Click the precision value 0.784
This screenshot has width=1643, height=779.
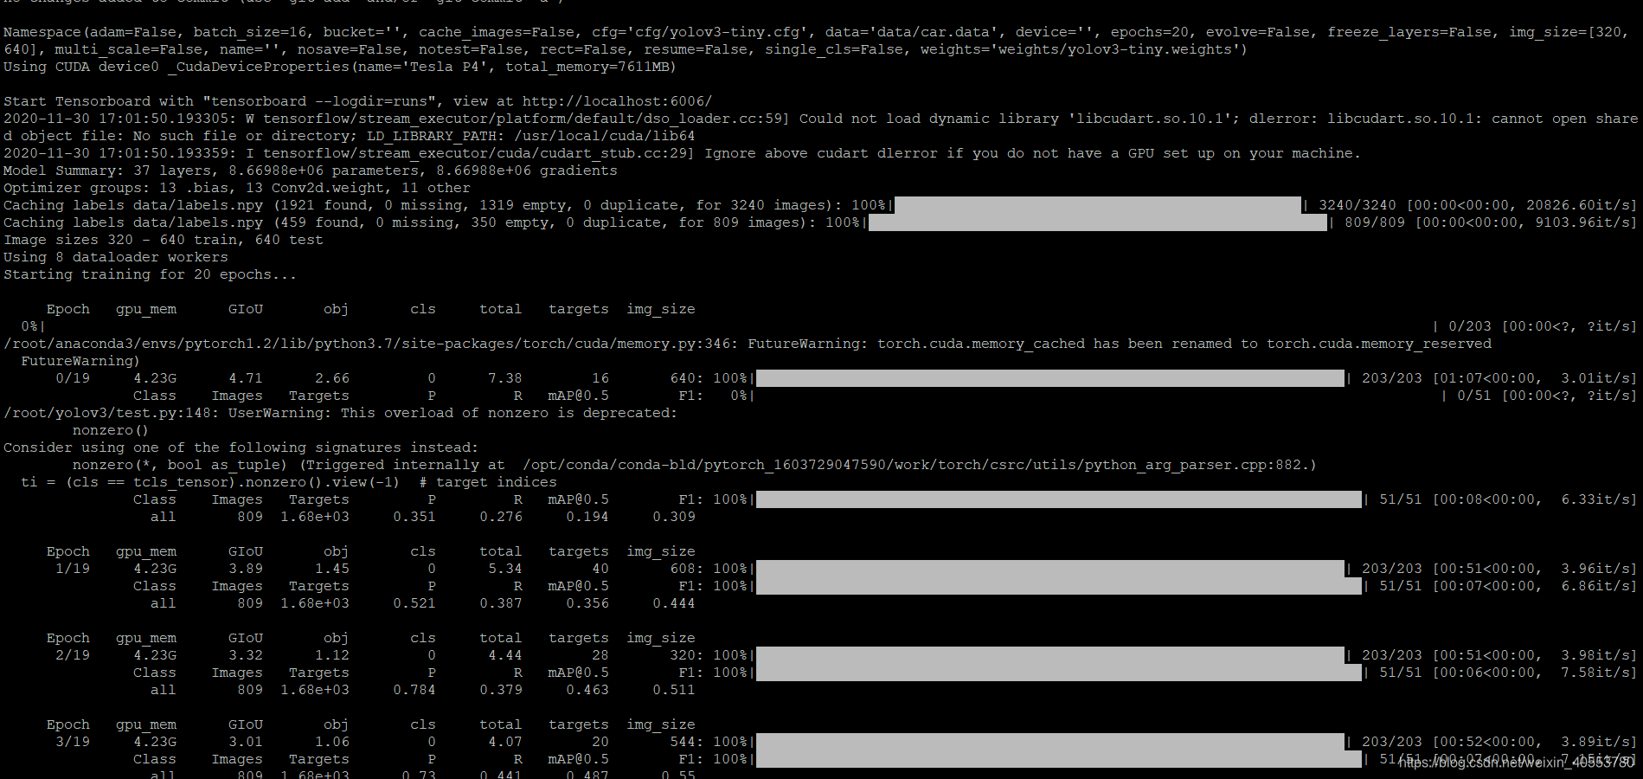click(414, 690)
